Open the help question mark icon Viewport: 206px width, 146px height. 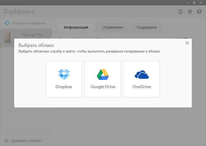pyautogui.click(x=199, y=12)
